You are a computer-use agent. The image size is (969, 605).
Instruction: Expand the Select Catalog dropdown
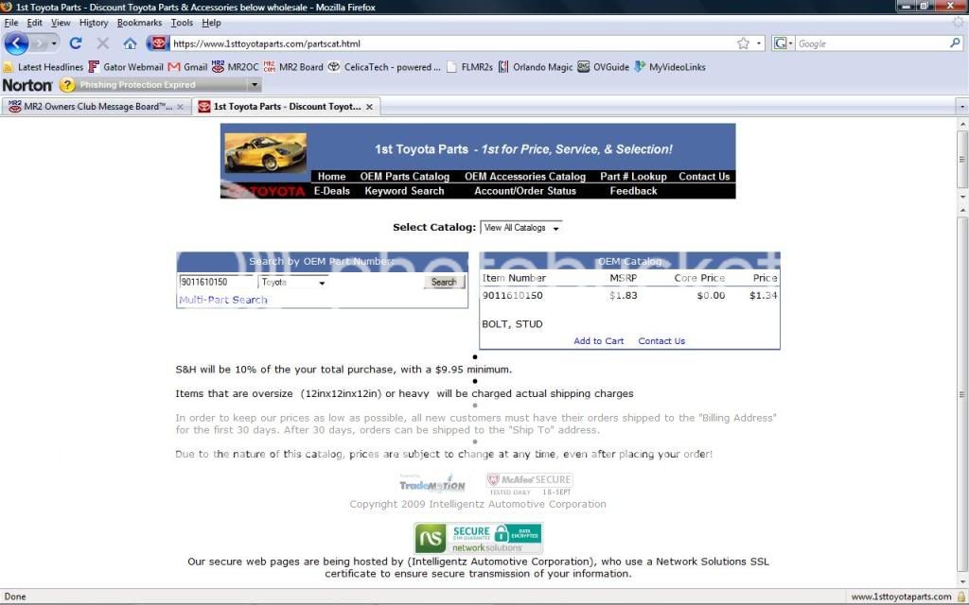point(520,228)
